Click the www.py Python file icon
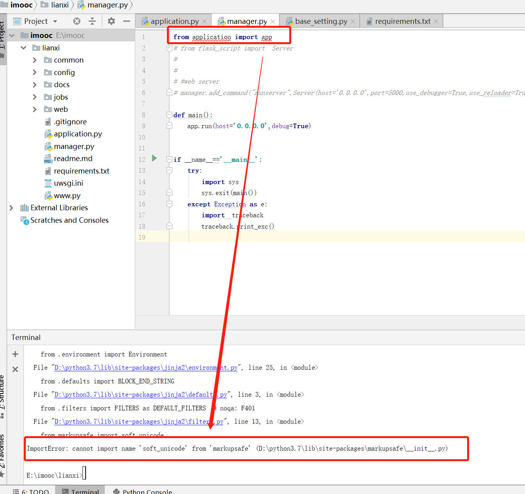 click(48, 196)
